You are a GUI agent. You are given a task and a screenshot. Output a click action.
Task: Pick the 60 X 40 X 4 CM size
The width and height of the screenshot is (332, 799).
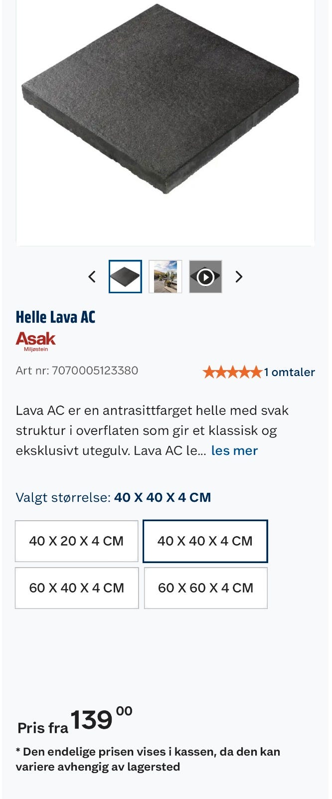click(77, 588)
